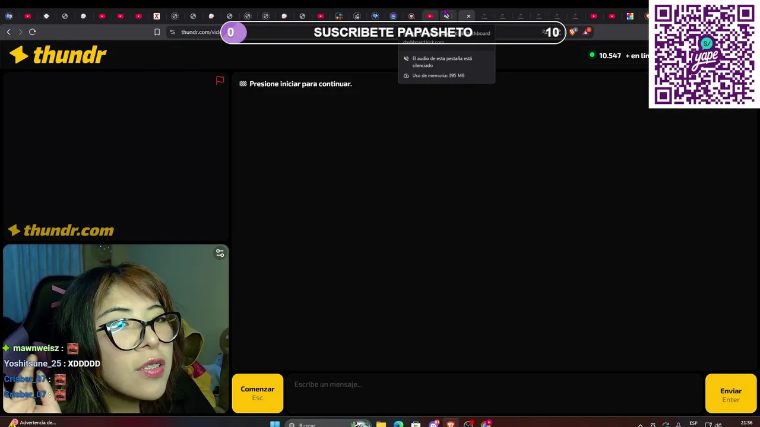760x427 pixels.
Task: Click the microphone icon in system tray
Action: [678, 425]
